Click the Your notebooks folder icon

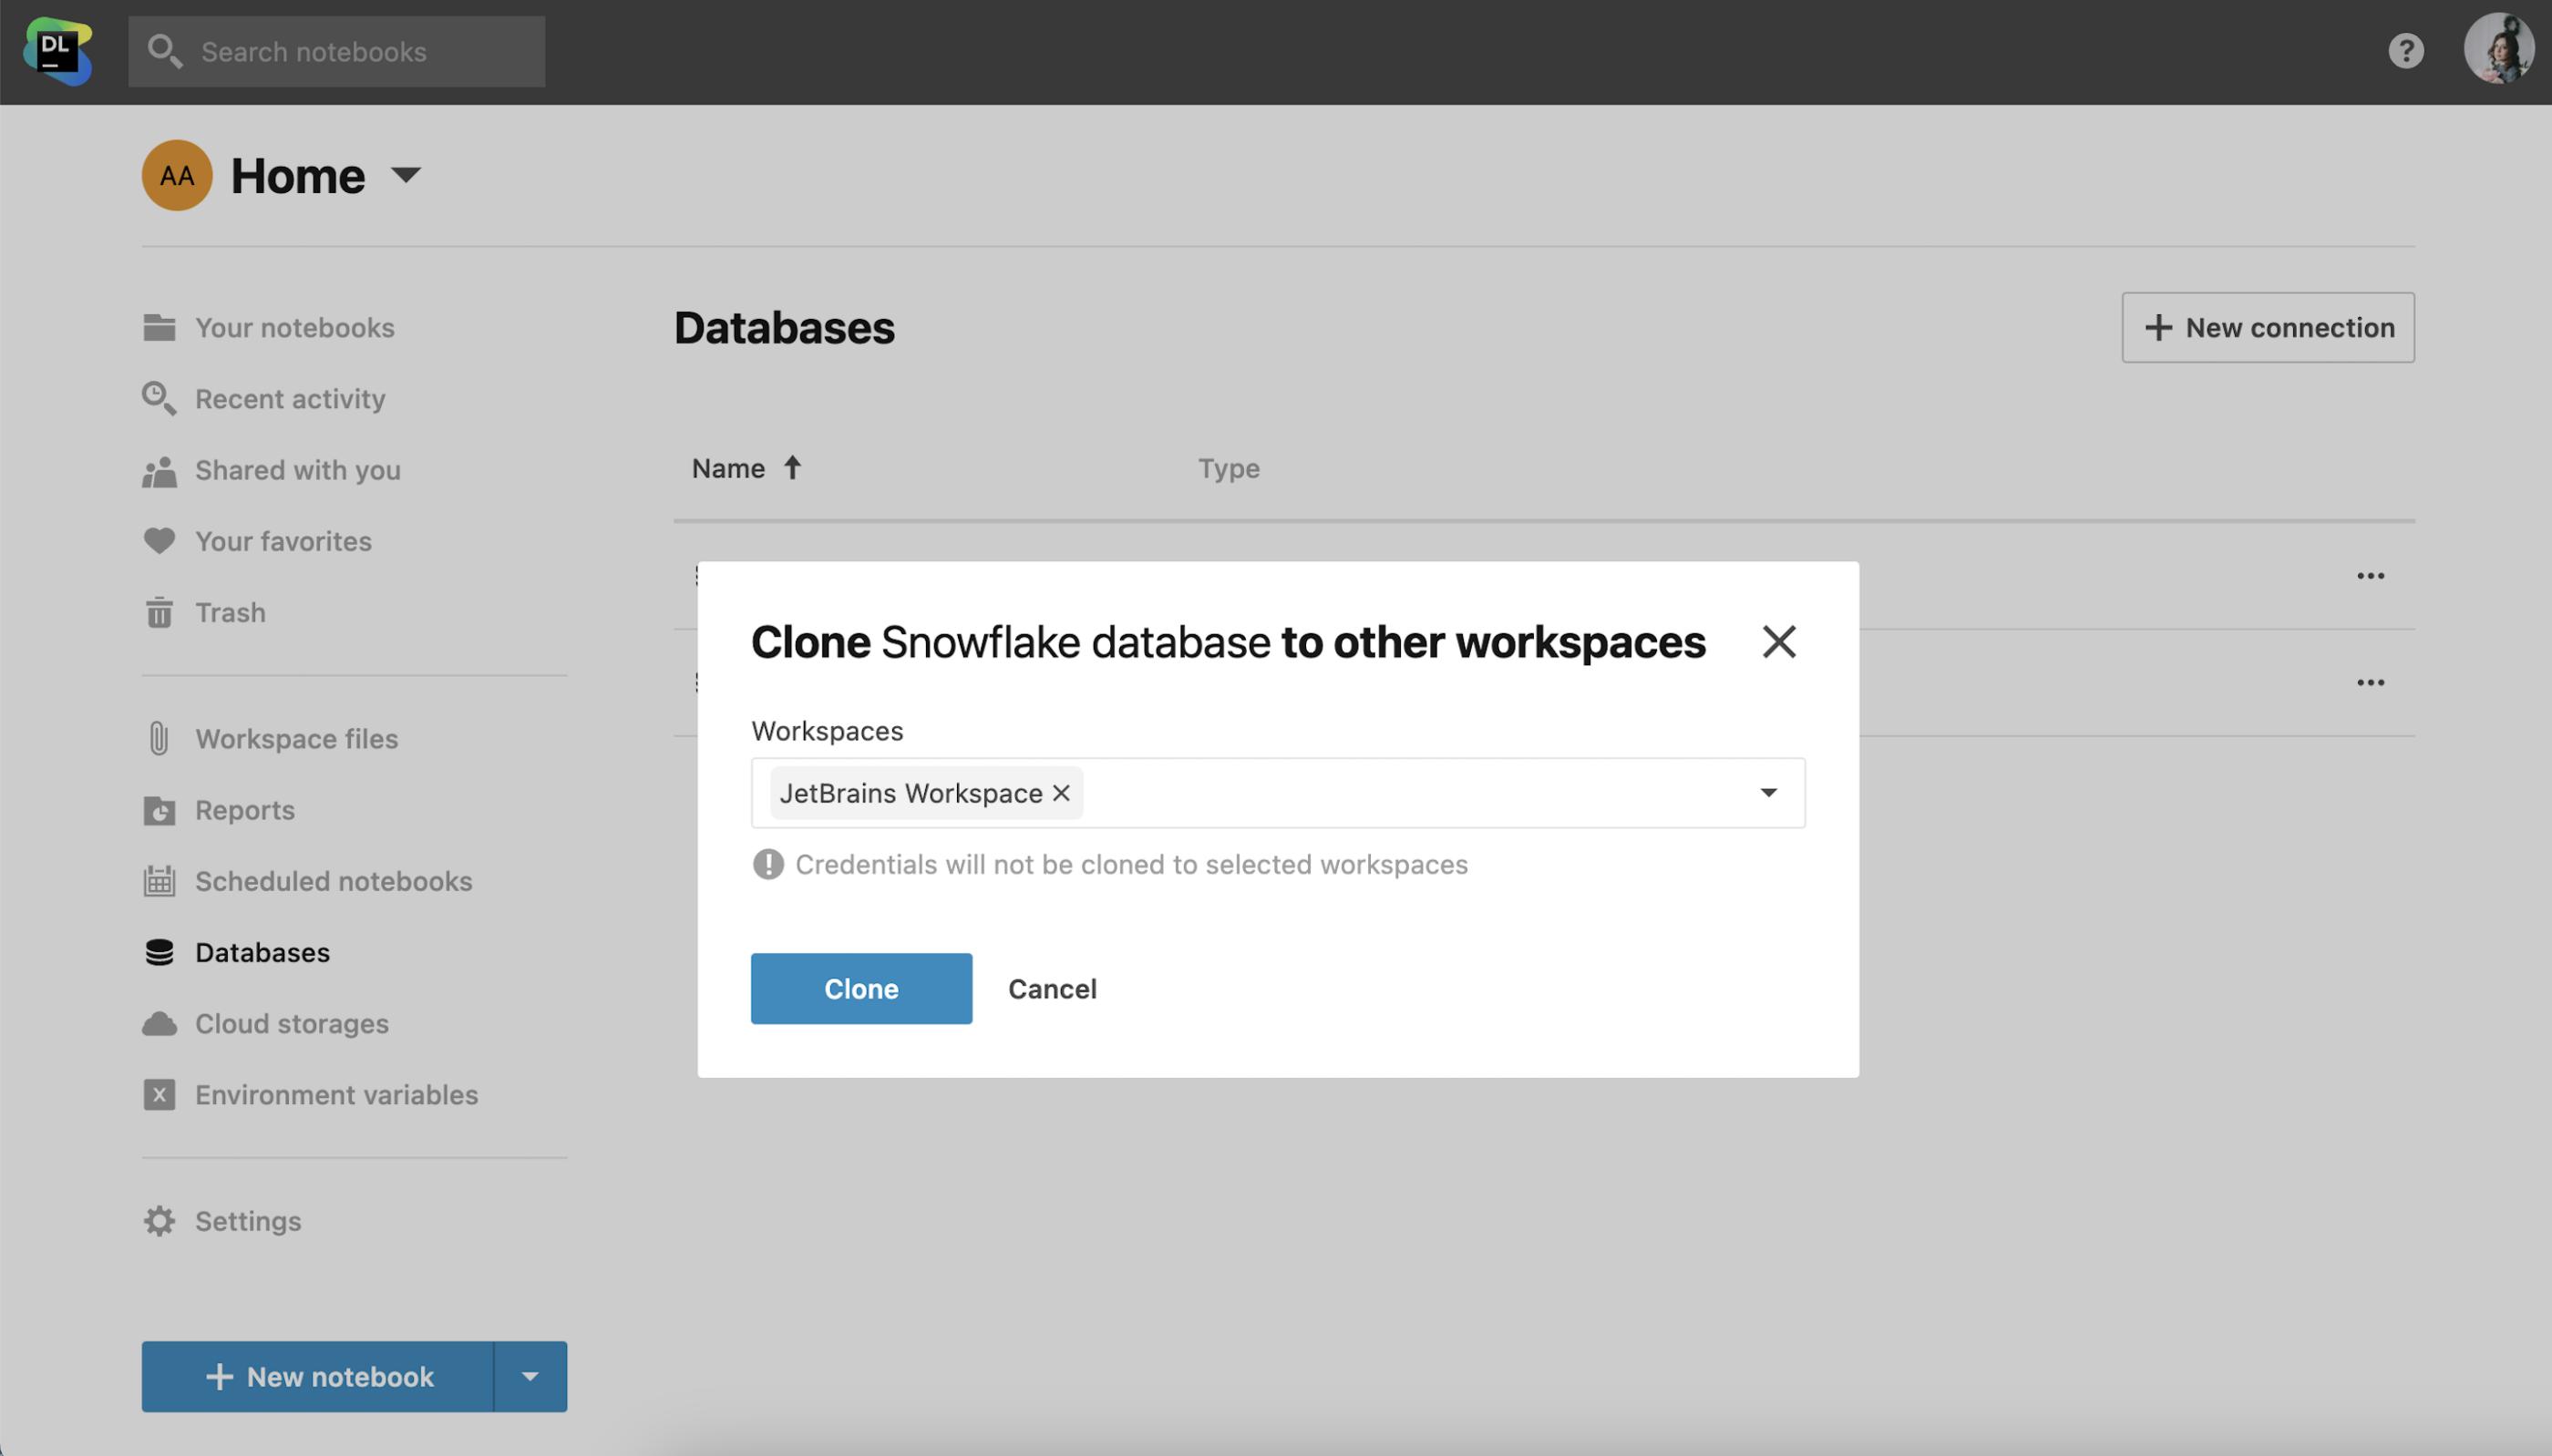point(159,327)
